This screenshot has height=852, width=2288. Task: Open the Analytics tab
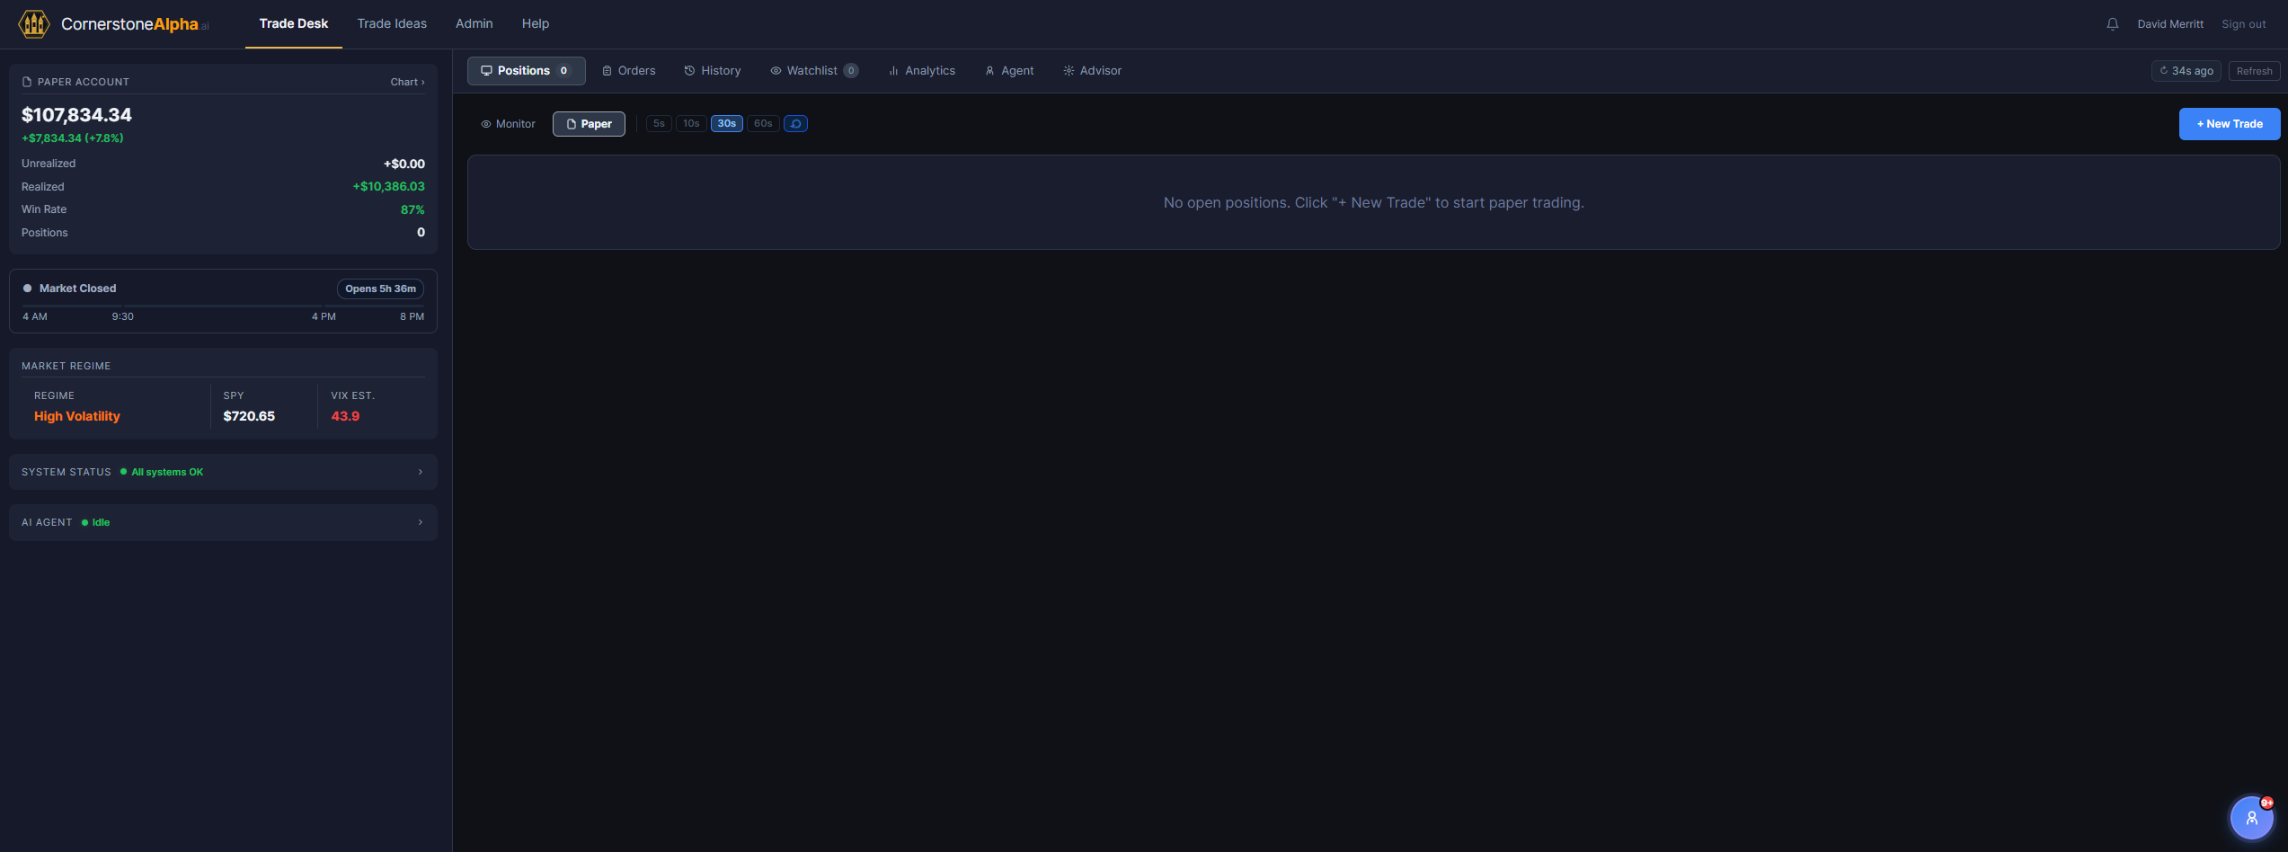[x=922, y=71]
